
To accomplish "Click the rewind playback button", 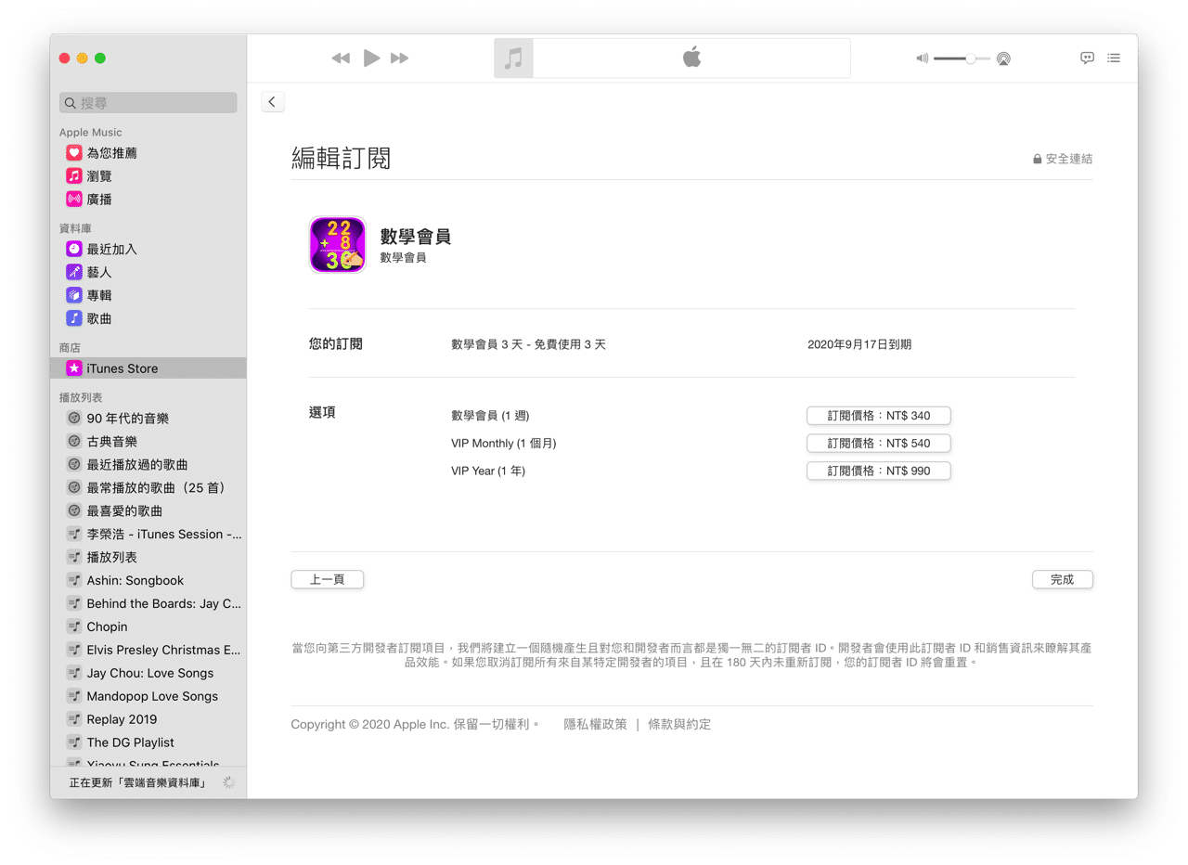I will click(x=341, y=58).
